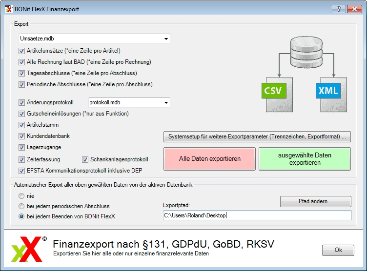
Task: Toggle Gutscheineinlösungen checkbox
Action: pos(21,114)
